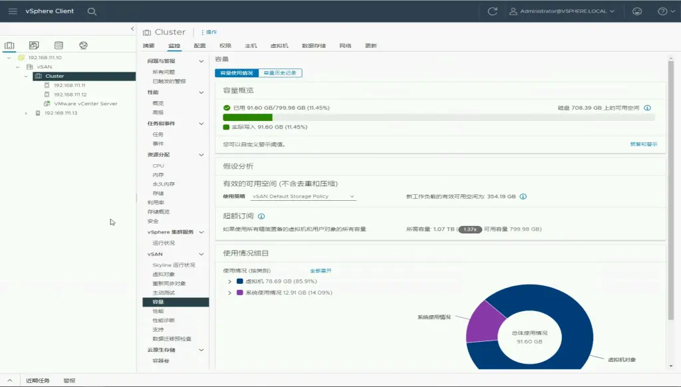Click the search magnifier icon in header
Viewport: 681px width, 387px height.
(92, 11)
